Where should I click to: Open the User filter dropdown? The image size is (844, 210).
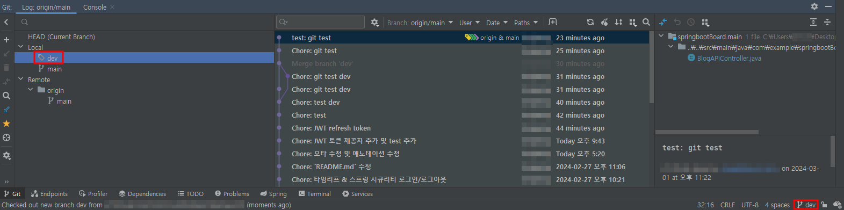coord(469,23)
